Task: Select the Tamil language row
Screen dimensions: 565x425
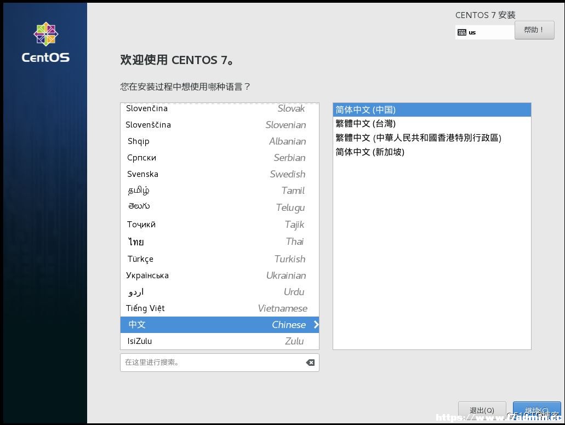Action: [x=219, y=191]
